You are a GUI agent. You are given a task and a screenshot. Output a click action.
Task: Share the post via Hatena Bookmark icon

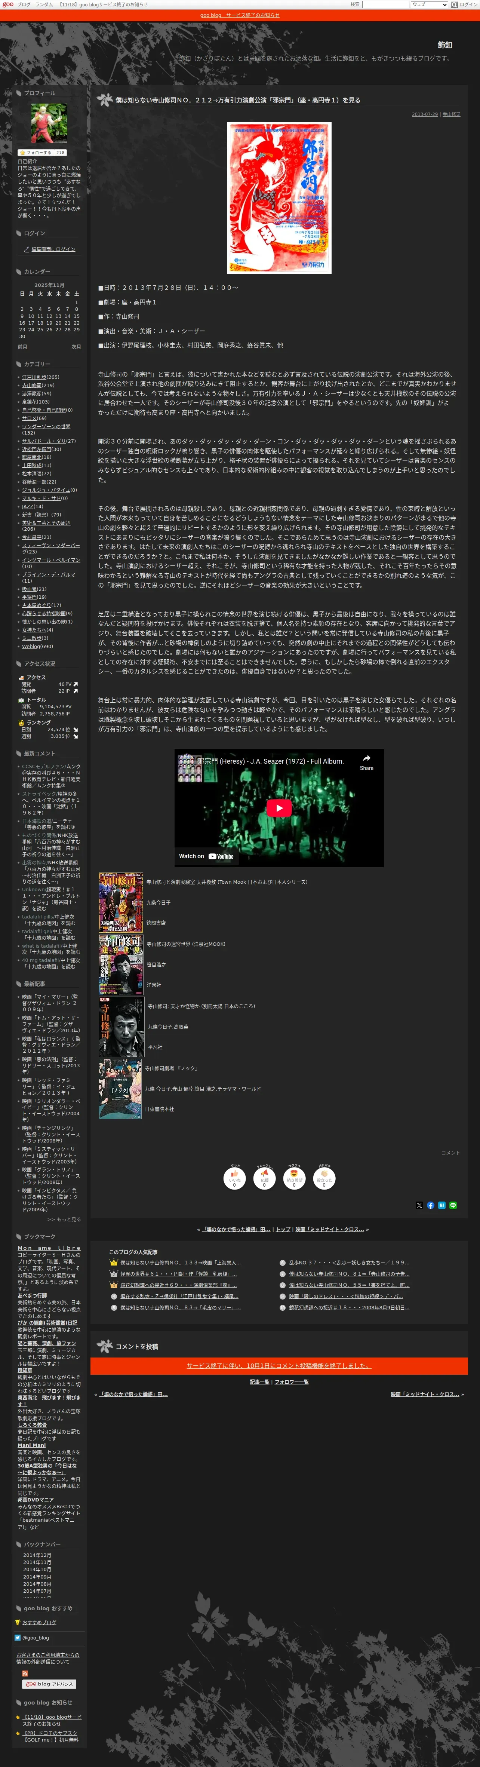click(x=441, y=1205)
